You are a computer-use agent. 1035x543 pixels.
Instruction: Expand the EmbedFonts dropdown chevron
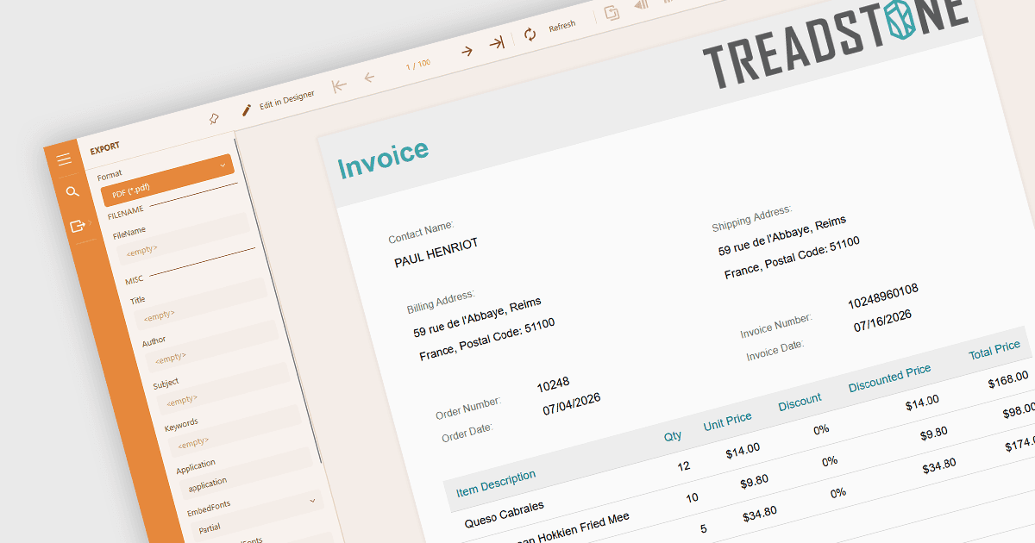click(x=312, y=499)
